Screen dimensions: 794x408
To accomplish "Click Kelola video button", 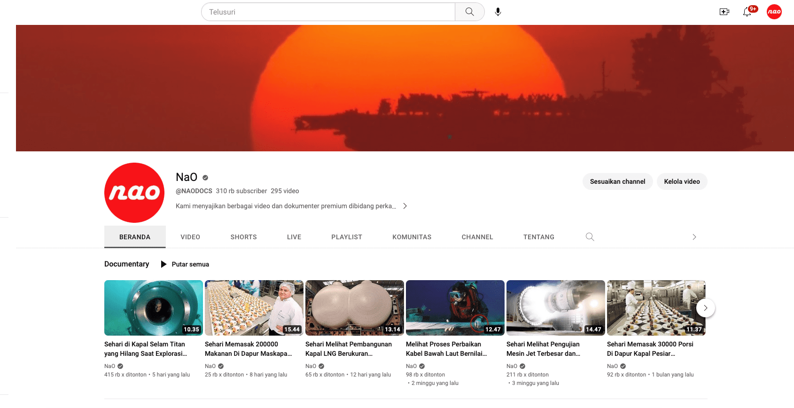I will pyautogui.click(x=682, y=181).
